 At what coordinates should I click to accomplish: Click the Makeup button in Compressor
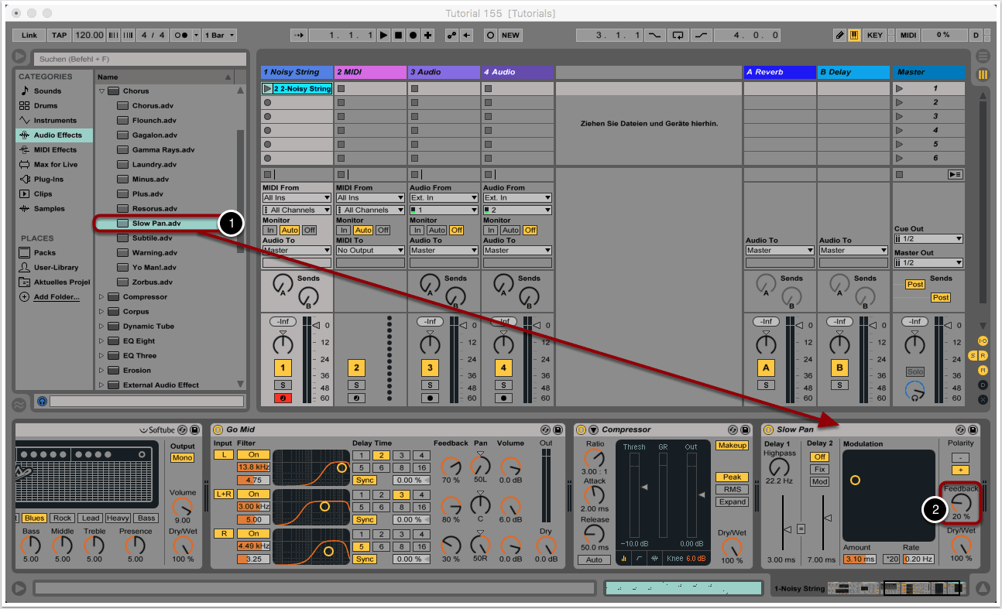click(x=731, y=446)
